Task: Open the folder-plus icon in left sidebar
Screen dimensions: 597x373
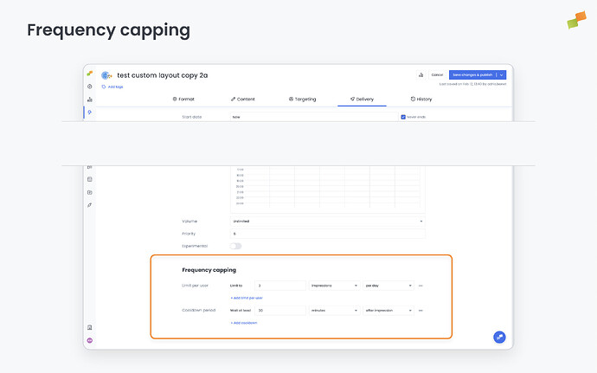Action: [x=89, y=192]
